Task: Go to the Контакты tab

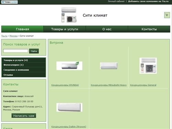Action: click(149, 29)
